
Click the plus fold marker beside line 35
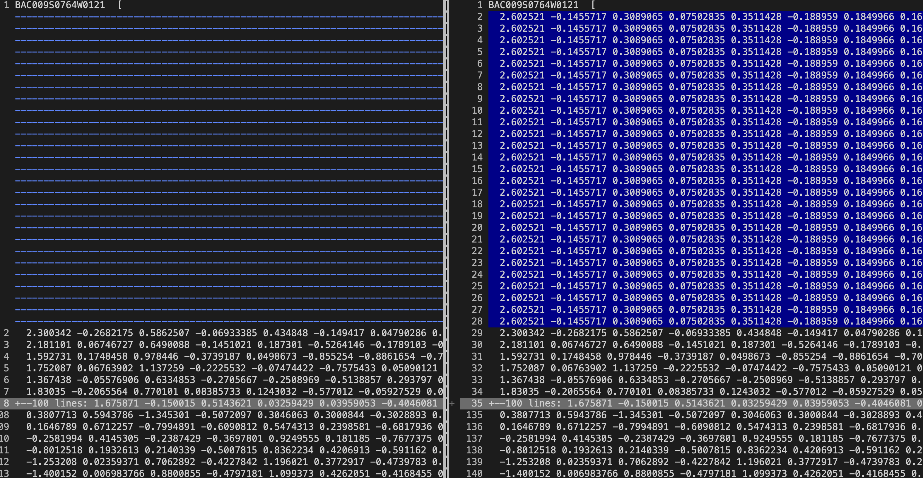click(x=452, y=404)
